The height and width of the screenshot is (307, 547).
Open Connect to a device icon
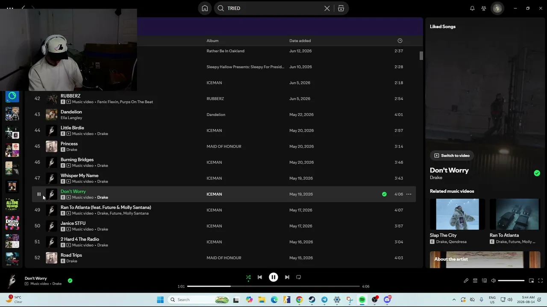[x=484, y=281]
